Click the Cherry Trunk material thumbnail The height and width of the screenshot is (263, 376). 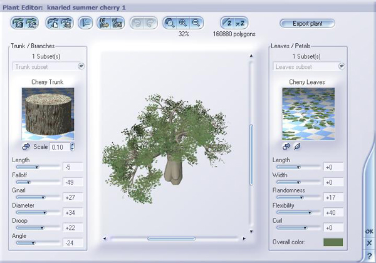[x=48, y=114]
